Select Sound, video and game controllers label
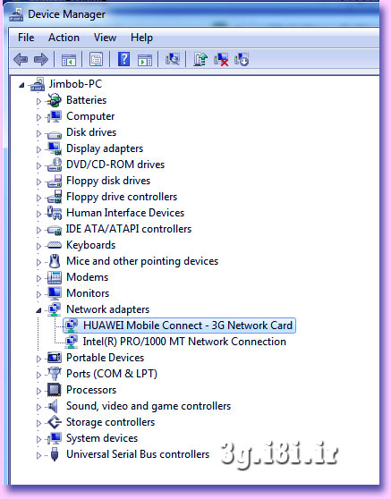This screenshot has height=499, width=391. click(x=149, y=406)
